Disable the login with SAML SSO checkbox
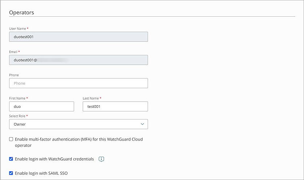Viewport: 304px width, 180px height. coord(11,173)
